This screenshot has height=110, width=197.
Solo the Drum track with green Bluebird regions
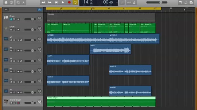coord(14,30)
